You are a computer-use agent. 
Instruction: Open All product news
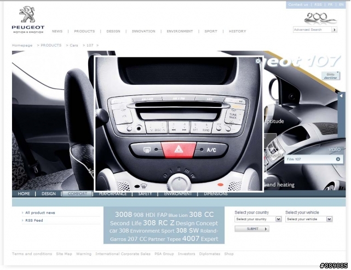pos(40,212)
